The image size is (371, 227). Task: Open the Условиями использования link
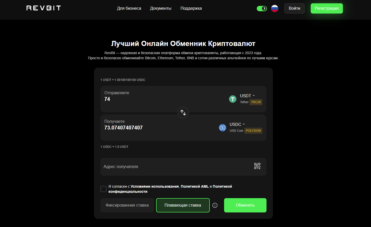tap(155, 186)
